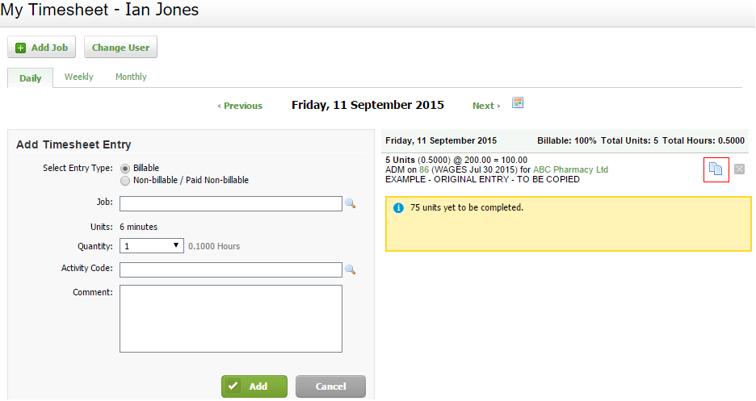Image resolution: width=756 pixels, height=401 pixels.
Task: Open the Quantity dropdown
Action: [x=151, y=245]
